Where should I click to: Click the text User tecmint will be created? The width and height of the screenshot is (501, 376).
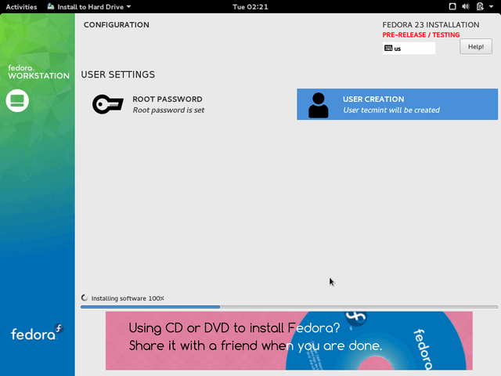point(391,110)
